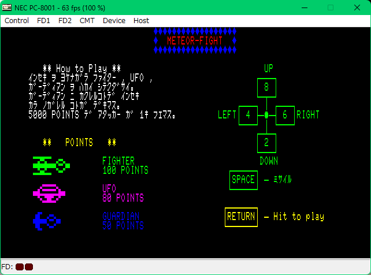Screen dimensions: 371x275
Task: Click the boxed 8 key for UP
Action: [x=266, y=87]
